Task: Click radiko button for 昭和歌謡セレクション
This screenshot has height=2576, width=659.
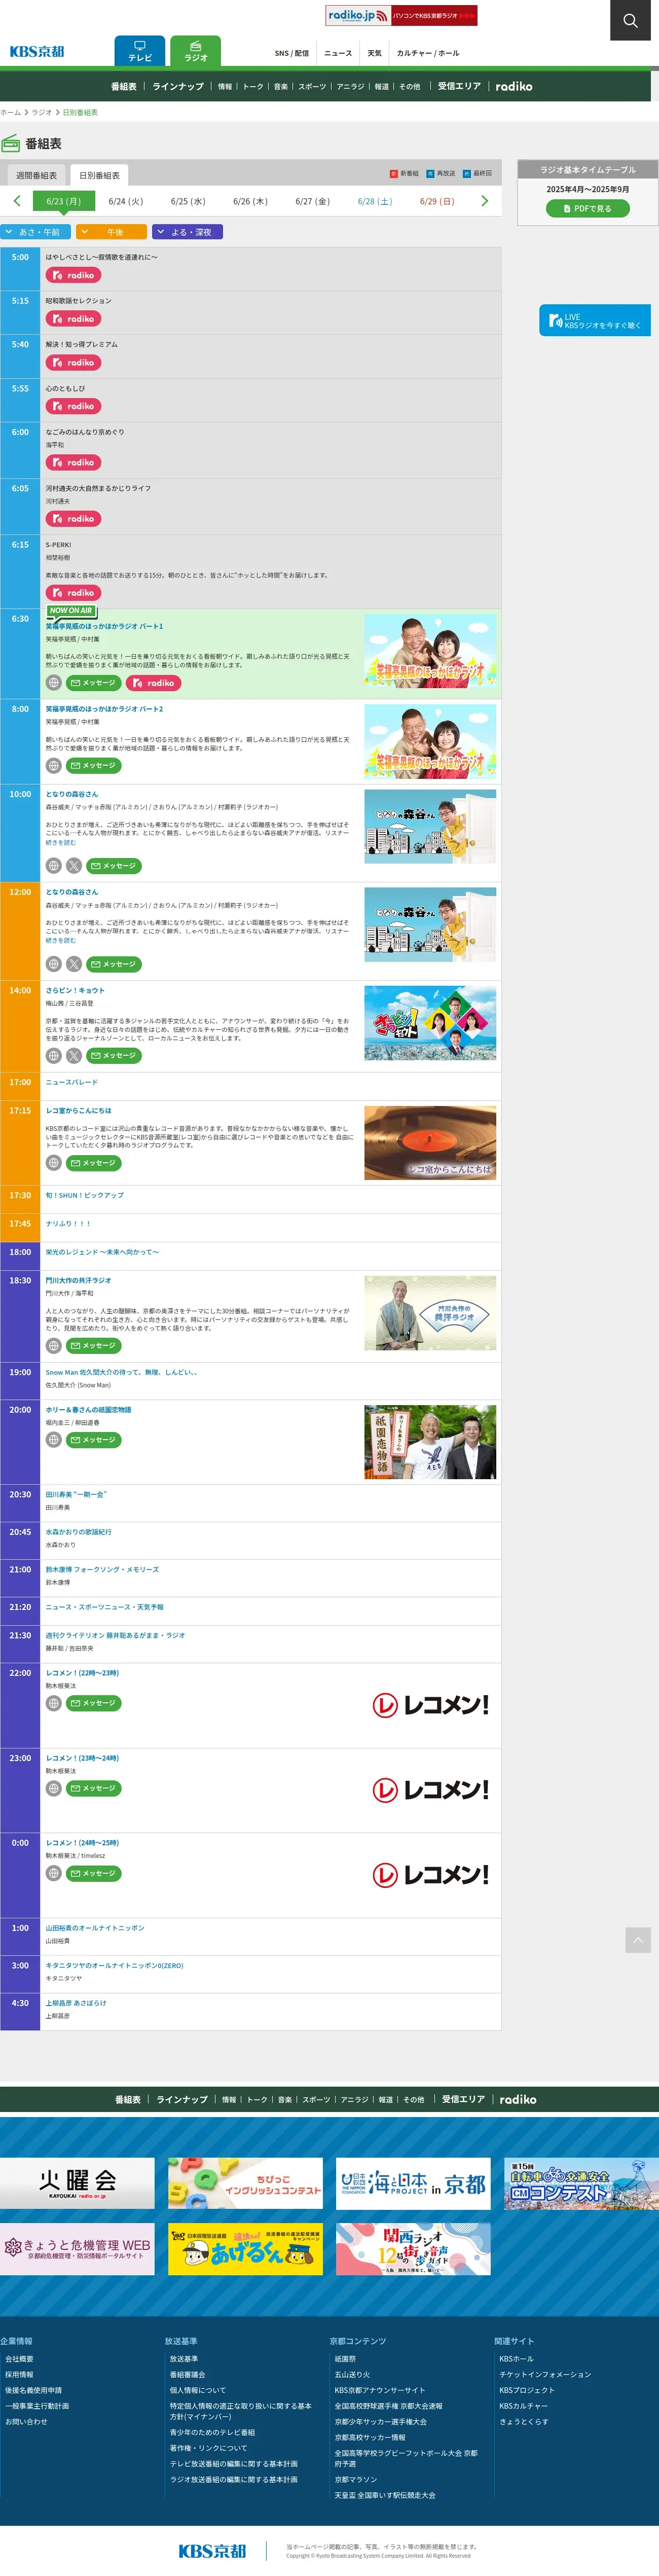Action: pos(73,319)
